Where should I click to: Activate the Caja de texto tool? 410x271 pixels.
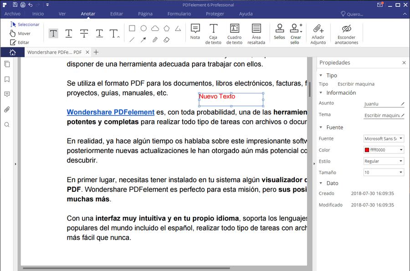click(x=213, y=34)
